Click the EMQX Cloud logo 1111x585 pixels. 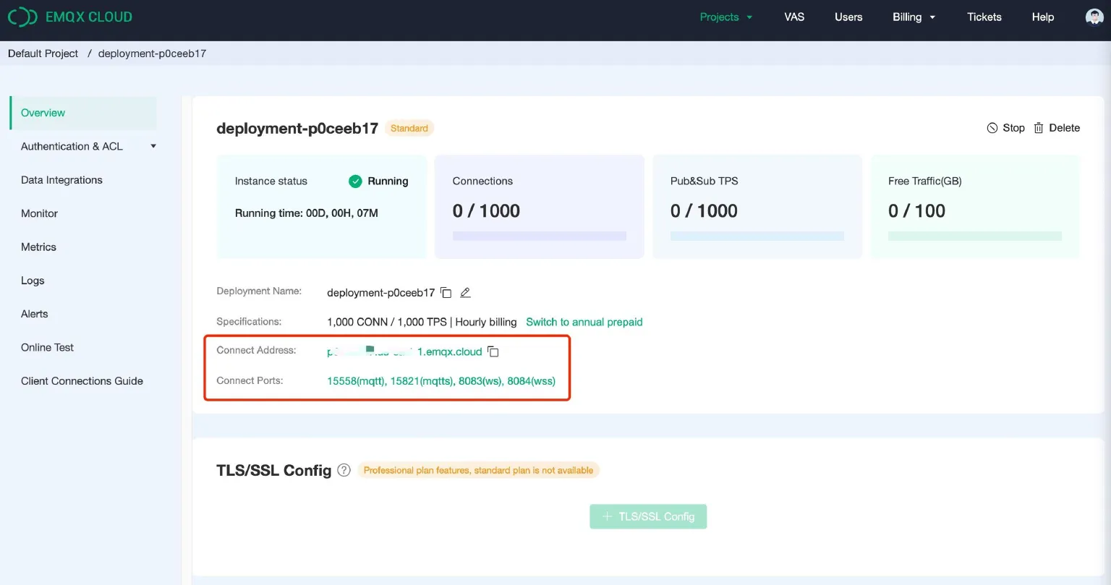pyautogui.click(x=69, y=17)
